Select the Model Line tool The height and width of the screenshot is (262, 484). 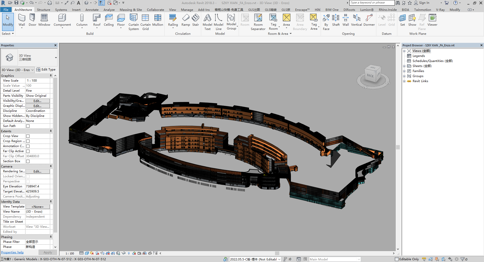[x=219, y=22]
